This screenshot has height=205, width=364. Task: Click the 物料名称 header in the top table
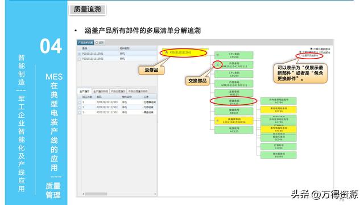point(125,48)
